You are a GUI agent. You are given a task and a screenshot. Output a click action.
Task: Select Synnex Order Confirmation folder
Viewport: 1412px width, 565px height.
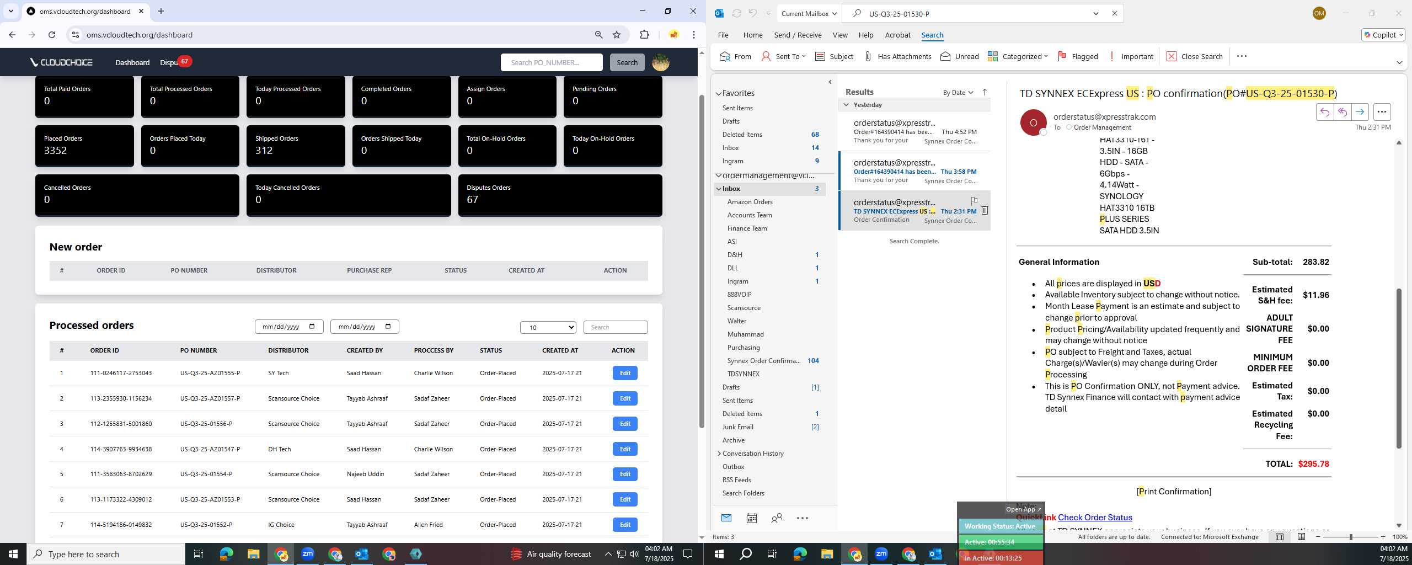764,361
